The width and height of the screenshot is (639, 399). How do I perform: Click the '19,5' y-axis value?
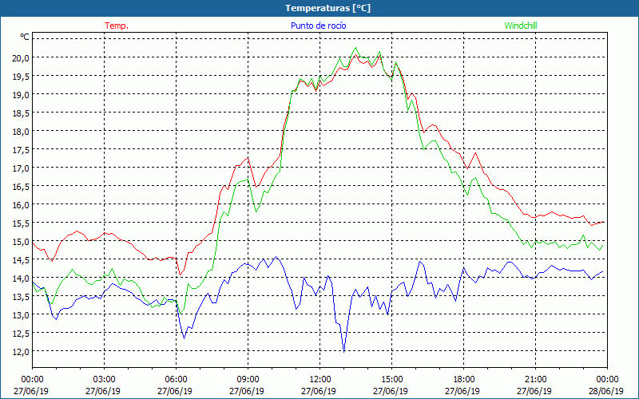coord(21,76)
